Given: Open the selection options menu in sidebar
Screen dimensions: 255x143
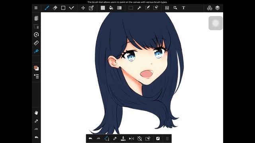Looking at the screenshot, I should pos(36,27).
